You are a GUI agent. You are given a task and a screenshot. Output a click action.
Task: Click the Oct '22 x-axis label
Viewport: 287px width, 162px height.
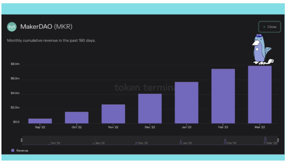77,127
